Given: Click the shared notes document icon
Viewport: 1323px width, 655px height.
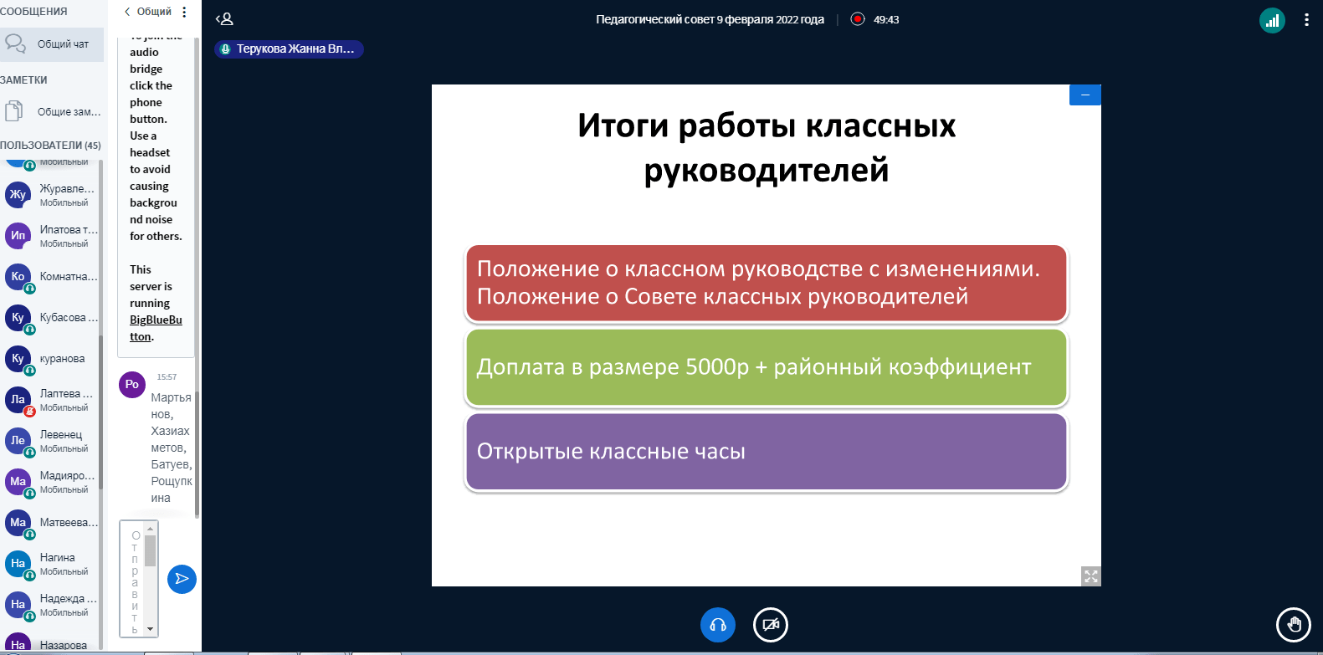Looking at the screenshot, I should [x=13, y=111].
